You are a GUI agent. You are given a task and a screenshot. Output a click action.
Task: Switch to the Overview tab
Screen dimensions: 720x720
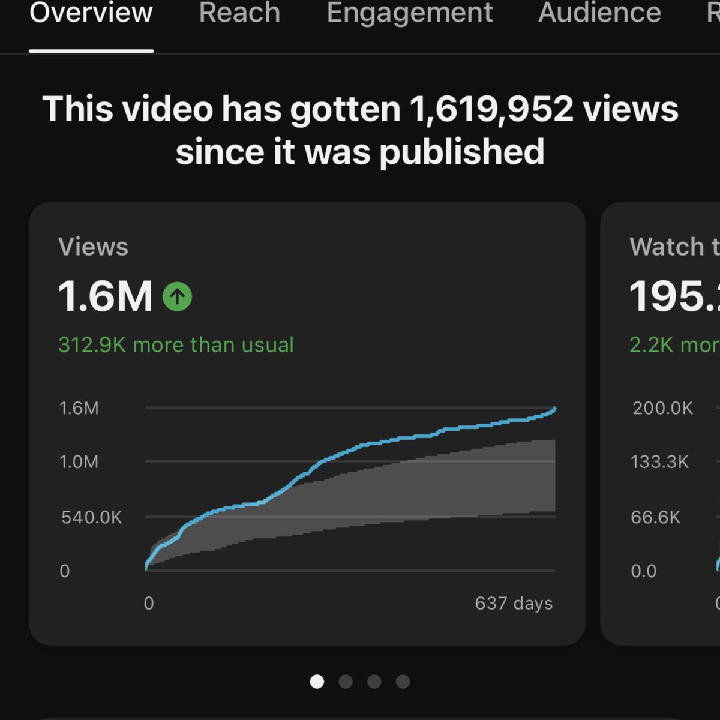coord(91,13)
